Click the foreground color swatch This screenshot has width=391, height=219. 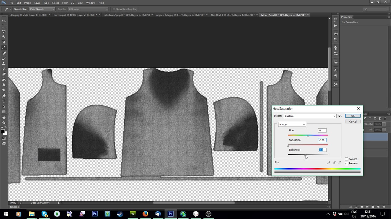(x=3, y=131)
